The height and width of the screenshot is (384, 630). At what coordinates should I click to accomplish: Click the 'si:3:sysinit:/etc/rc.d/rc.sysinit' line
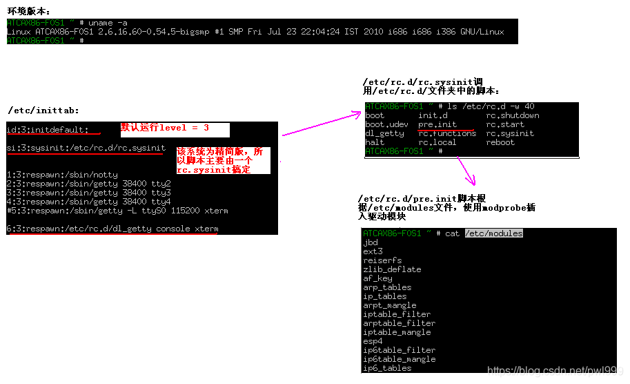pos(86,148)
